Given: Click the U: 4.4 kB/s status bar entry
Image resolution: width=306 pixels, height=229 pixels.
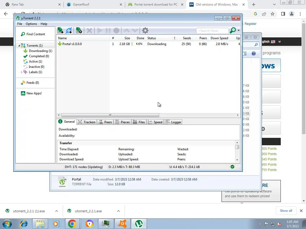Looking at the screenshot, I should click(184, 167).
